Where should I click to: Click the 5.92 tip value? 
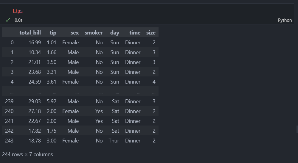coord(52,101)
